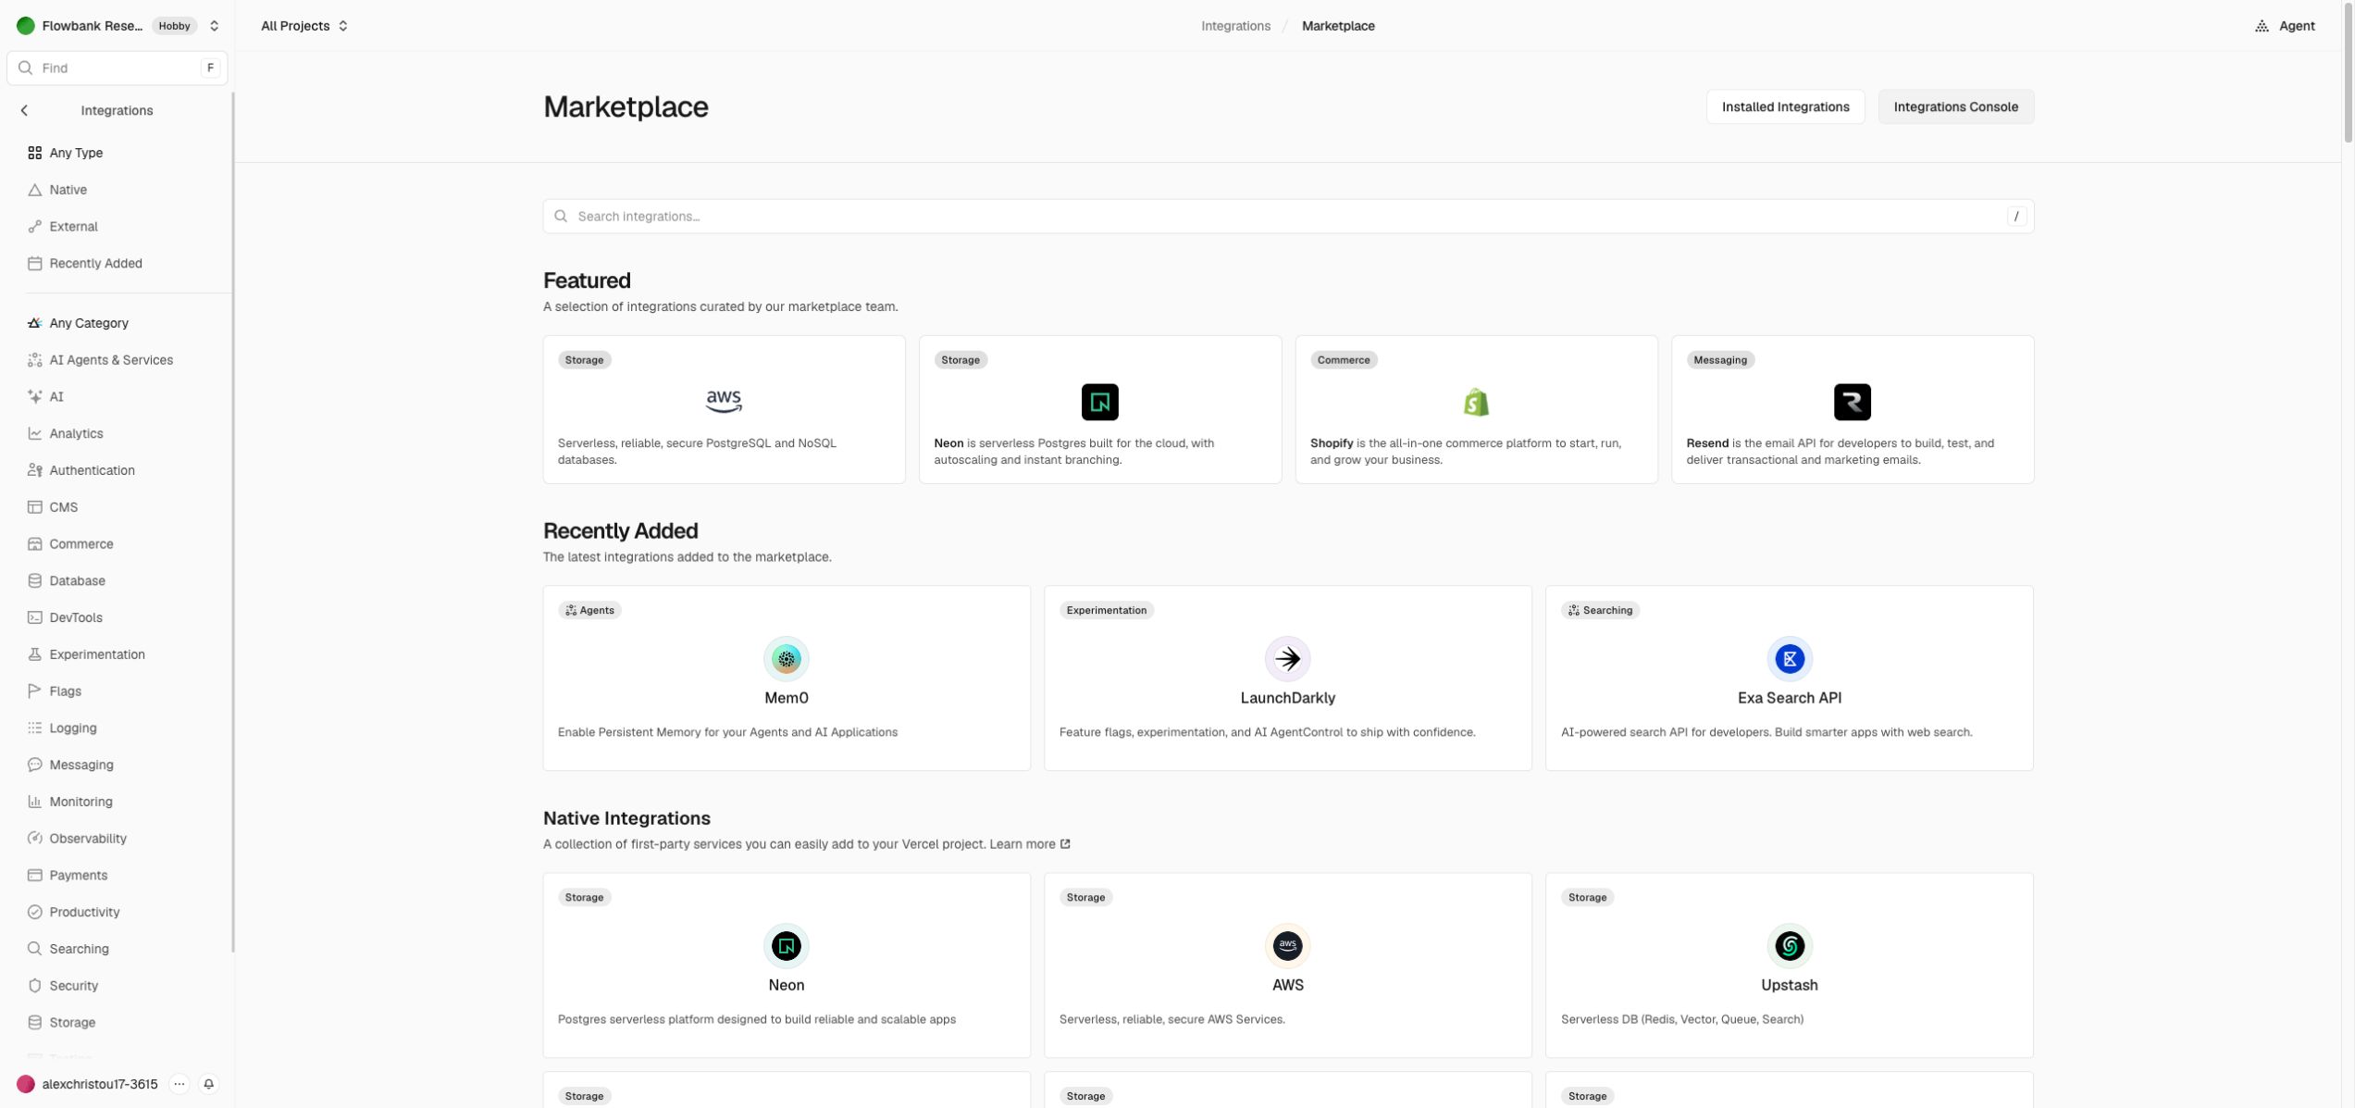The width and height of the screenshot is (2355, 1108).
Task: Open the featured AWS card
Action: [724, 409]
